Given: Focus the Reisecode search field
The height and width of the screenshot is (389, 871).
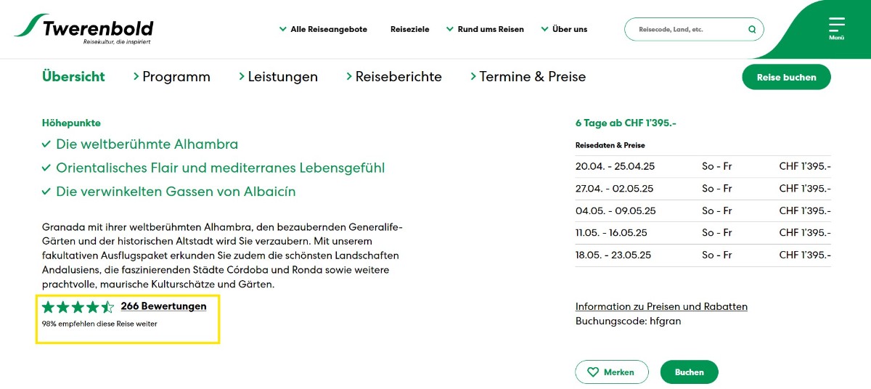Looking at the screenshot, I should (x=686, y=30).
